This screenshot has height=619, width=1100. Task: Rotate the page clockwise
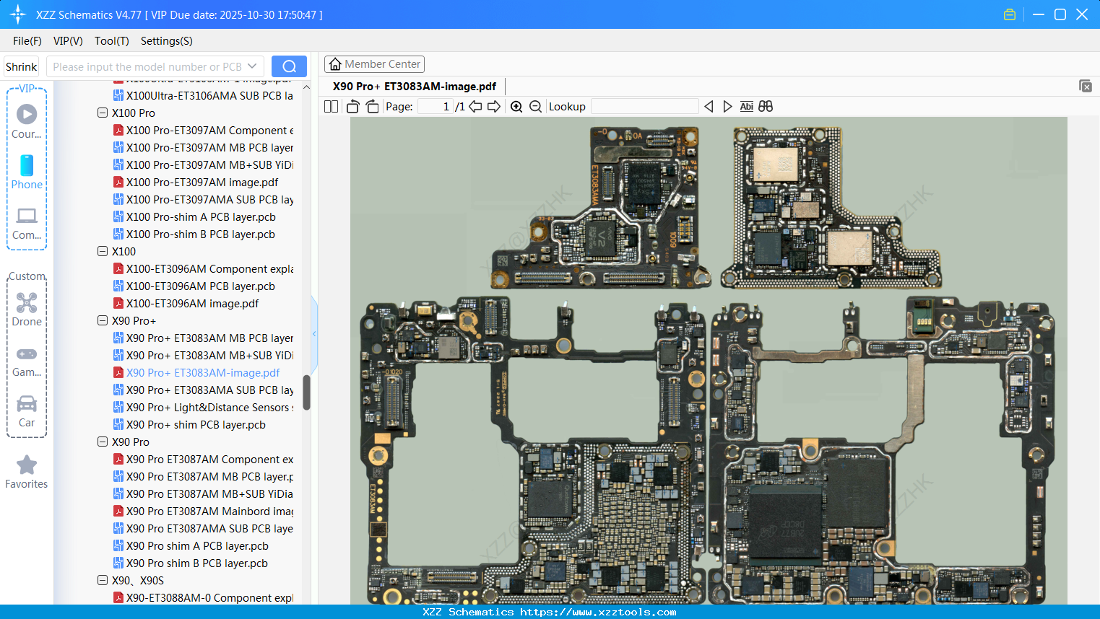[372, 107]
